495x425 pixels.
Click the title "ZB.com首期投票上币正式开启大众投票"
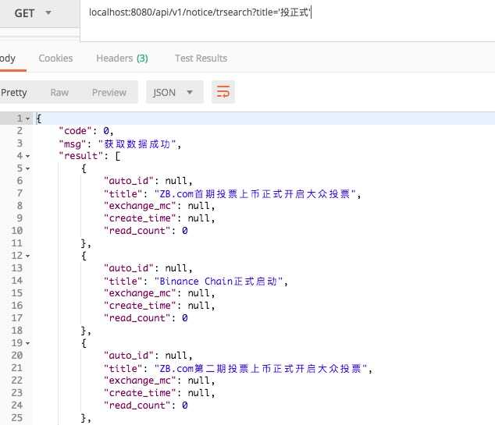coord(255,194)
